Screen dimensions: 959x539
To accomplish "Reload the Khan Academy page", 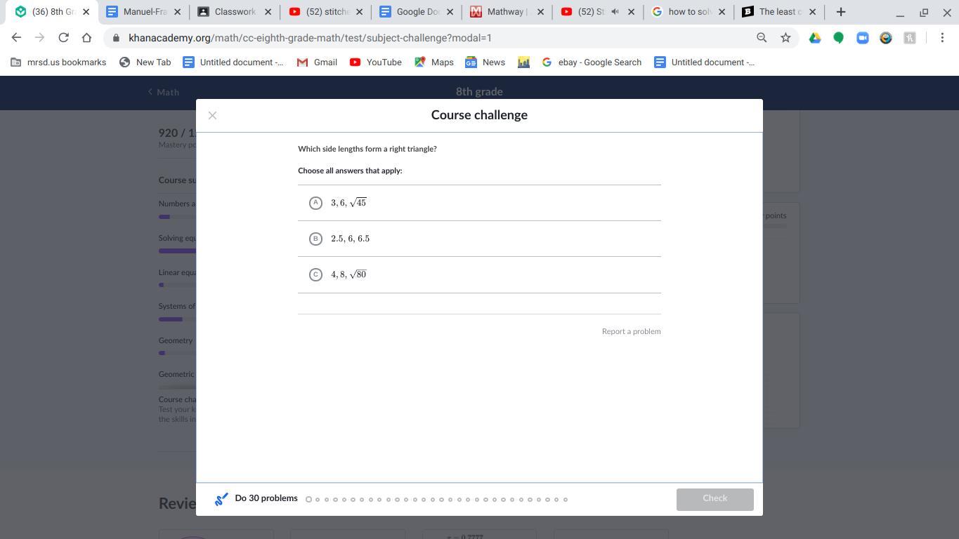I will click(63, 38).
